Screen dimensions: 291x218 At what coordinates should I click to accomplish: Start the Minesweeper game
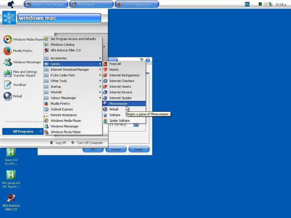tap(124, 104)
